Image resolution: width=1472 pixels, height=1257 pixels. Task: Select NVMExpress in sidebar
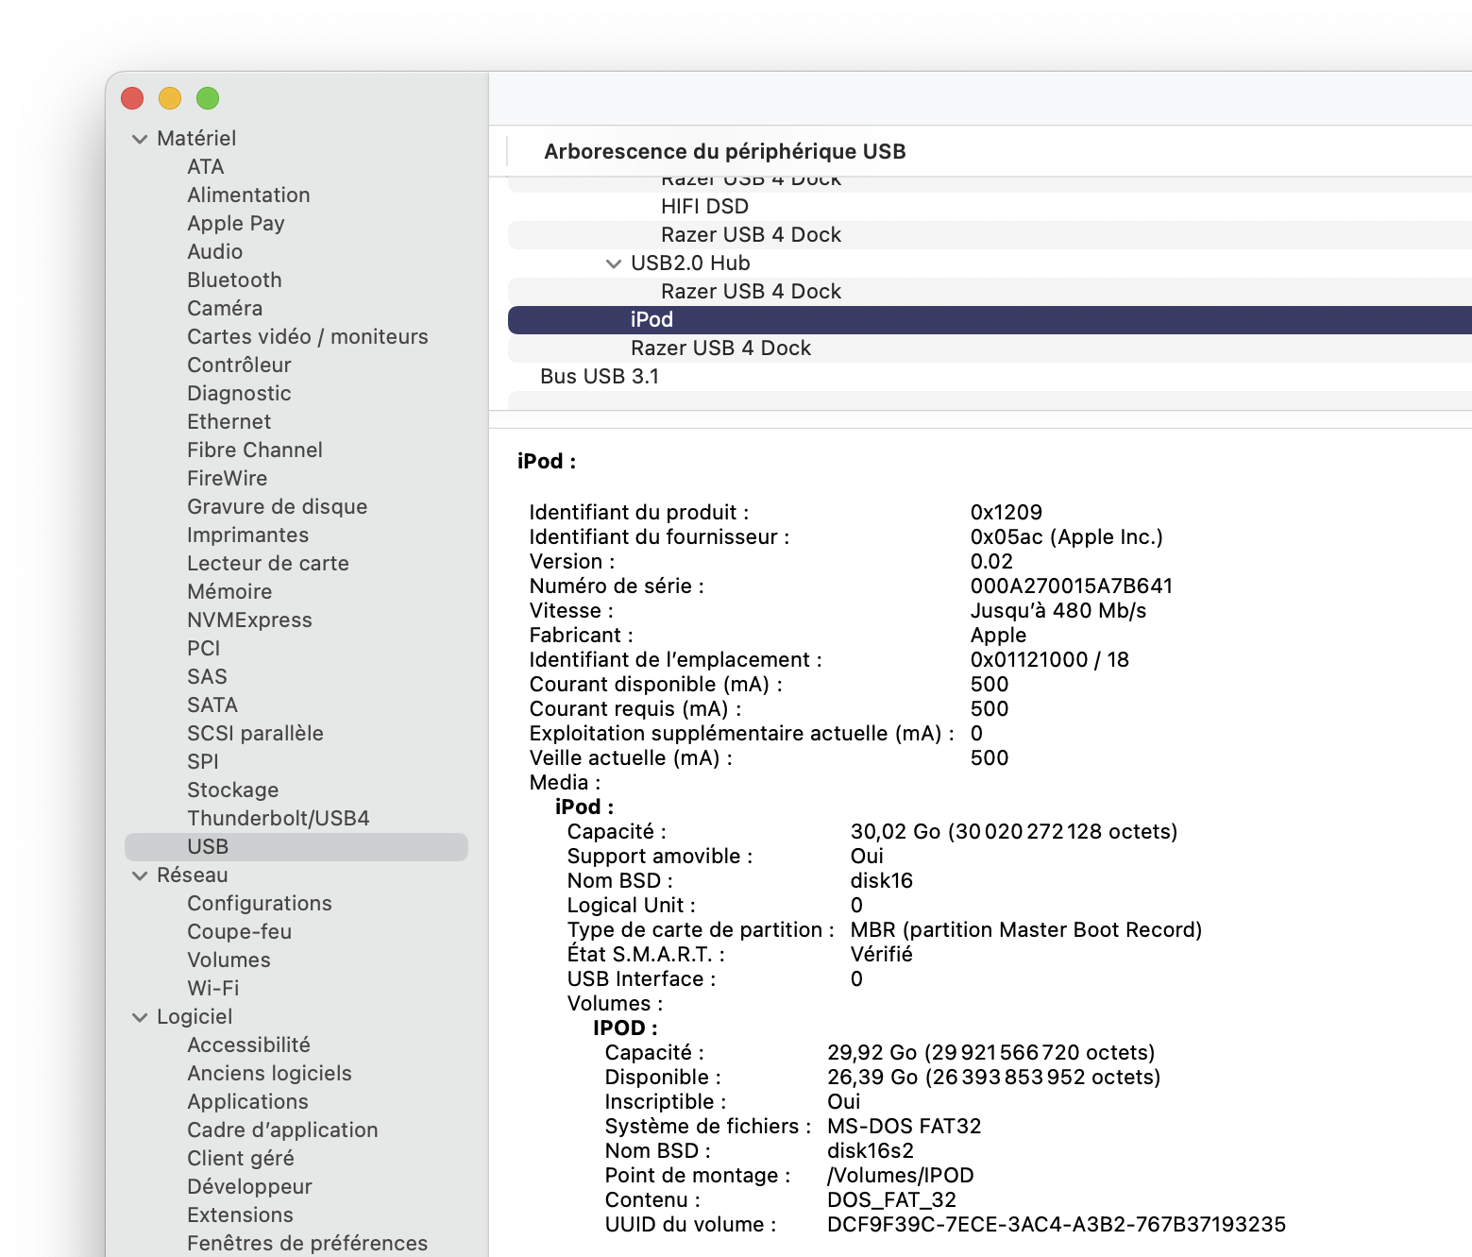(249, 620)
